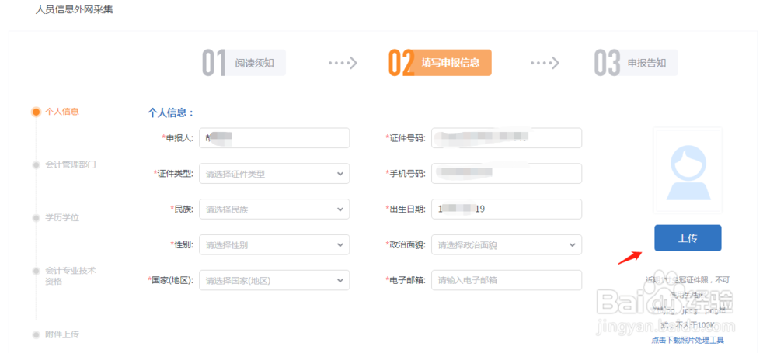Click the 会计专业技术资格 step dot

click(x=36, y=271)
